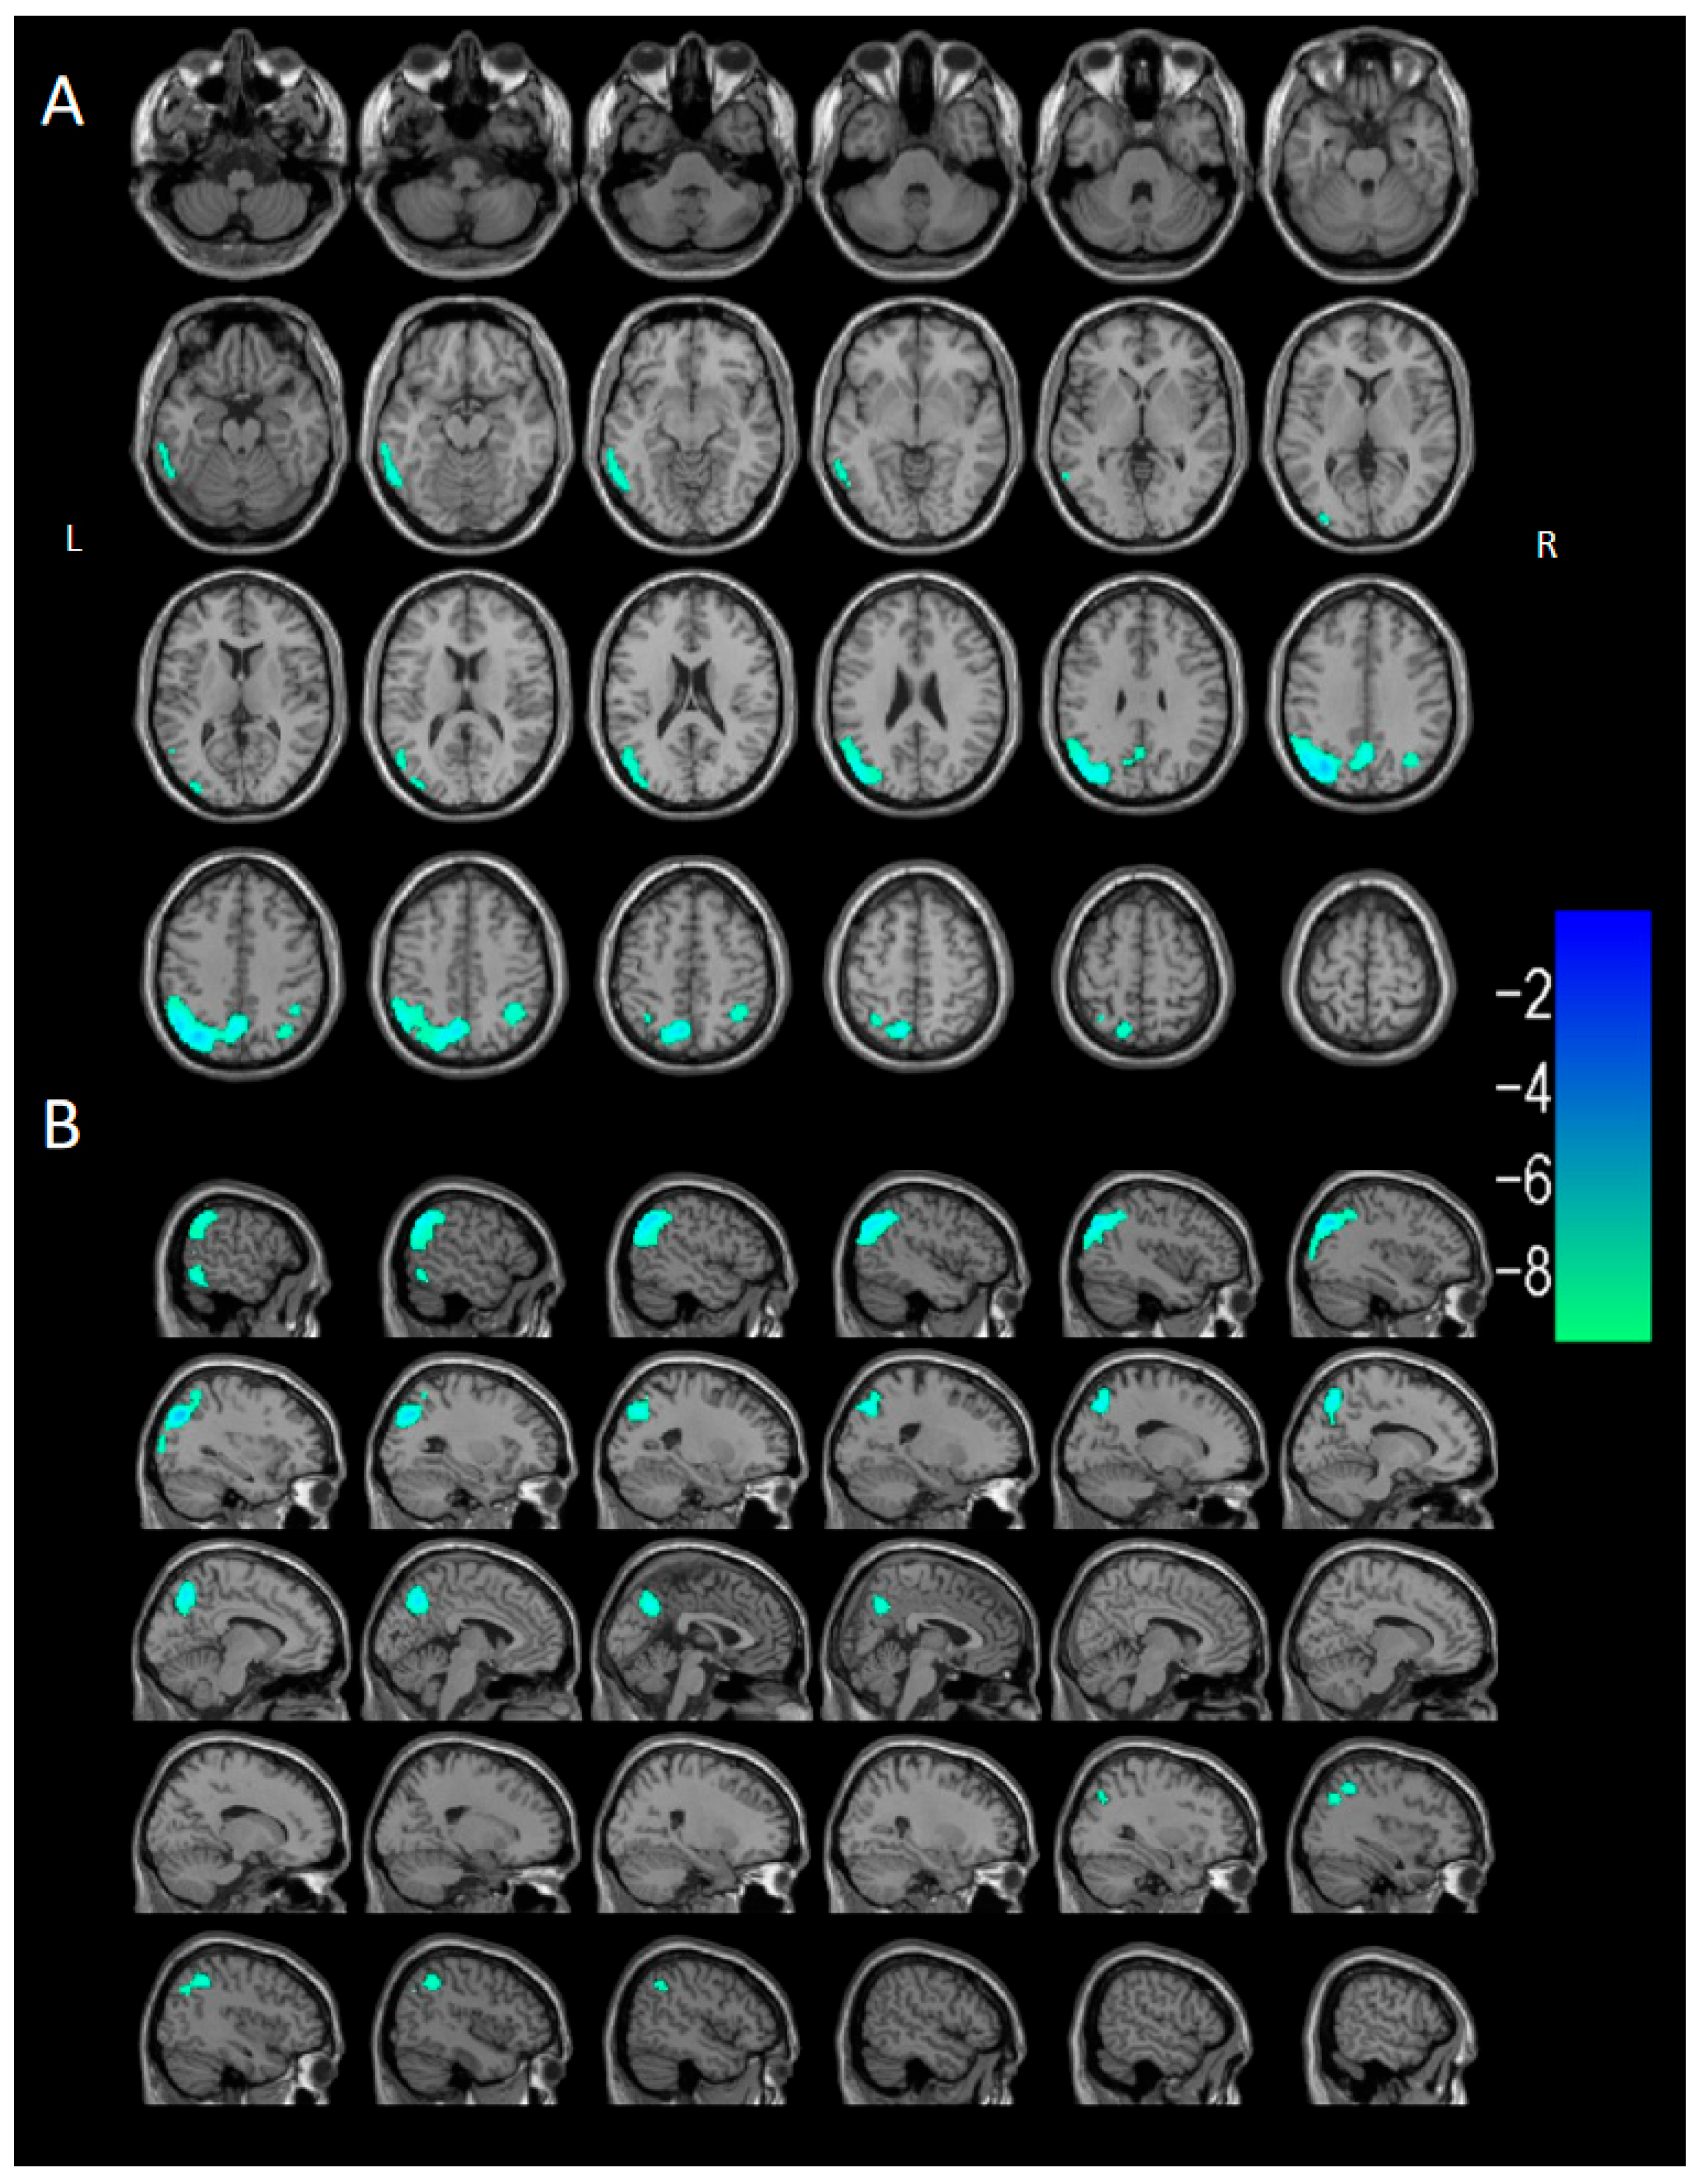This screenshot has width=1708, height=2182.
Task: Select the first axial slice in second row
Action: coord(240,425)
